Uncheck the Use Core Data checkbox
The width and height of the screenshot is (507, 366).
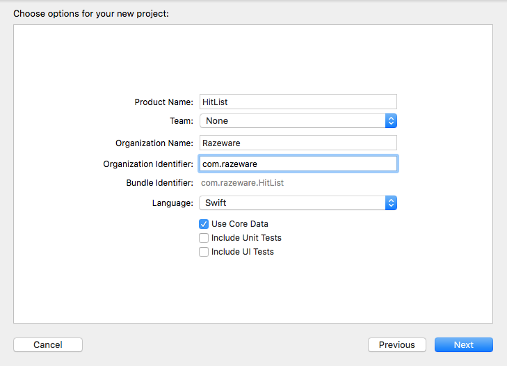coord(204,224)
